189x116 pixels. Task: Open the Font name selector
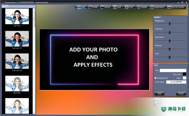176,82
